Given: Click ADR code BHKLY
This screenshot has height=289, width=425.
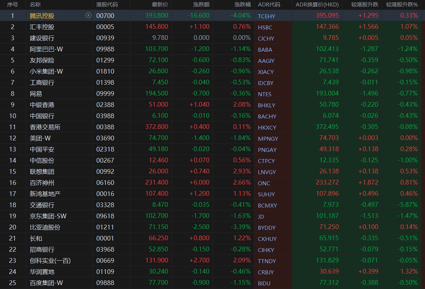Looking at the screenshot, I should [x=267, y=105].
